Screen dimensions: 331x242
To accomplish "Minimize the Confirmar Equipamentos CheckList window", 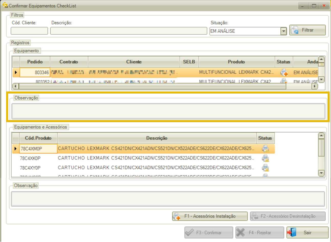I will (303, 6).
